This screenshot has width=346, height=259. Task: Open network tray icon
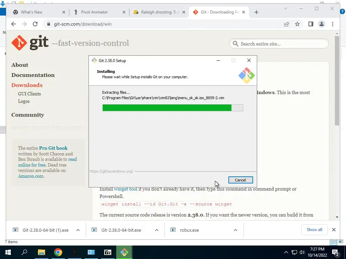(x=294, y=252)
